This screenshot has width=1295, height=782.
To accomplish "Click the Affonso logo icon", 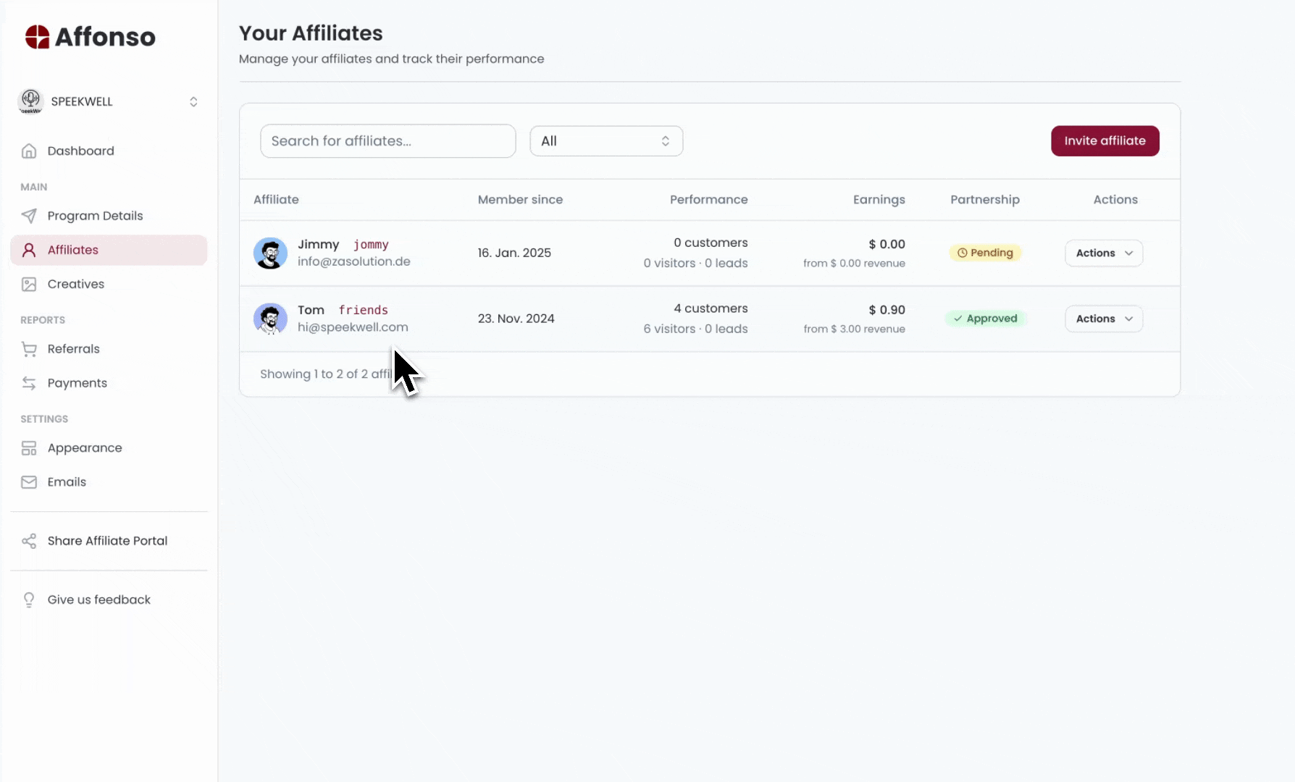I will click(x=37, y=37).
